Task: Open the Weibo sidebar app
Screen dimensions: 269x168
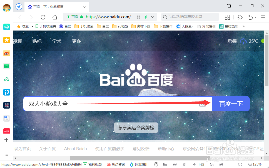Action: coord(6,53)
